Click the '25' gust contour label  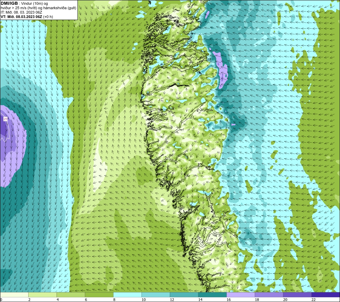click(x=5, y=119)
